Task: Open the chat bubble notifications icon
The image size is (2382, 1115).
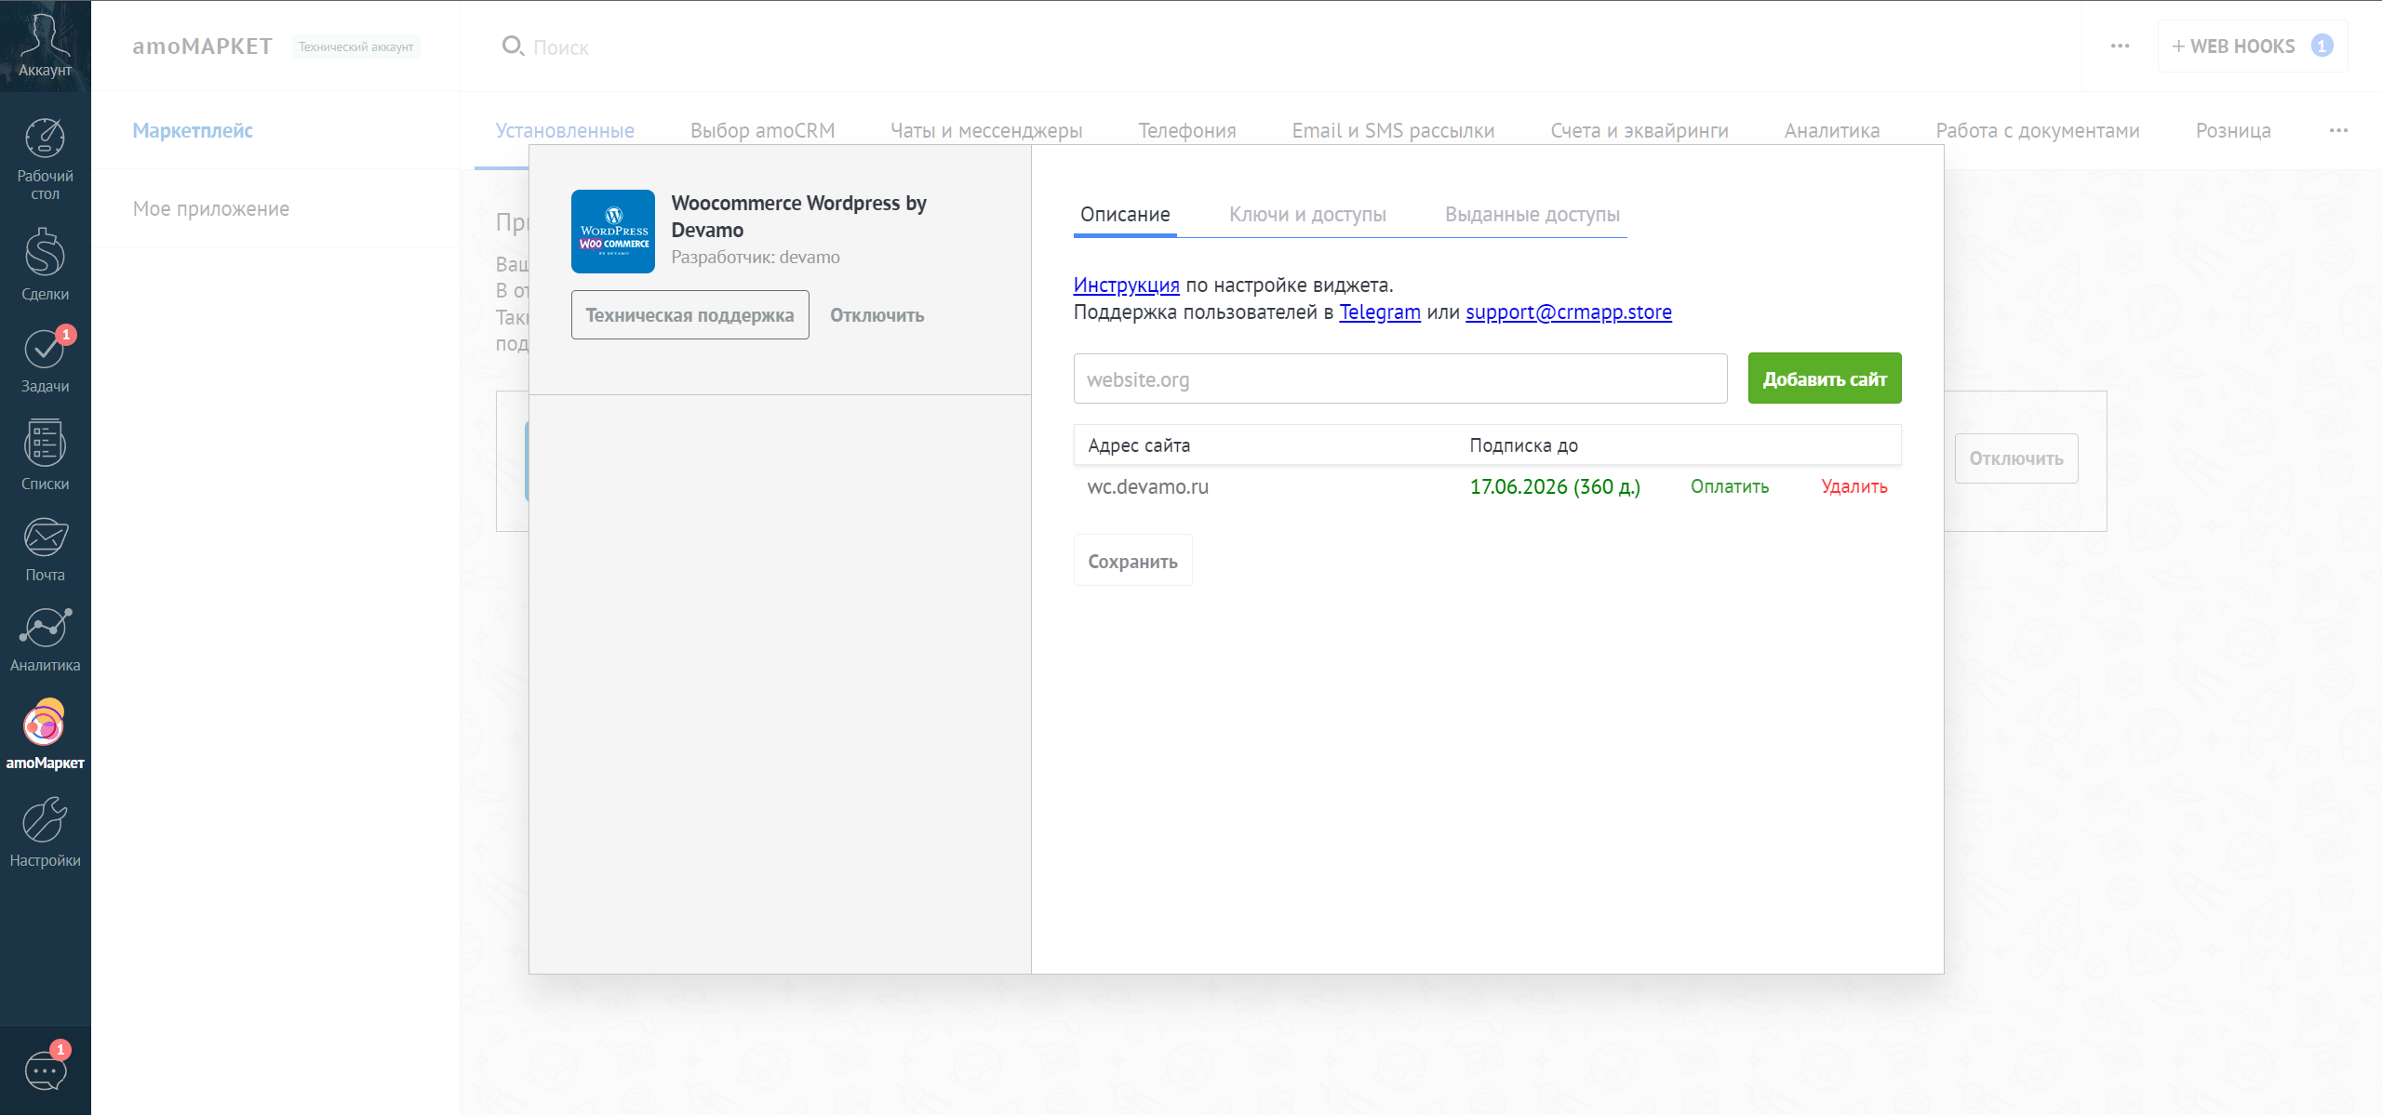Action: (x=45, y=1069)
